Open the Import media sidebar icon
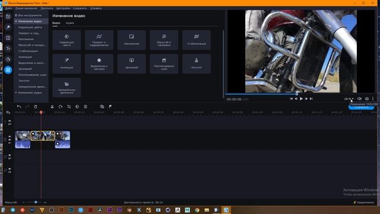This screenshot has height=214, width=380. coord(8,17)
